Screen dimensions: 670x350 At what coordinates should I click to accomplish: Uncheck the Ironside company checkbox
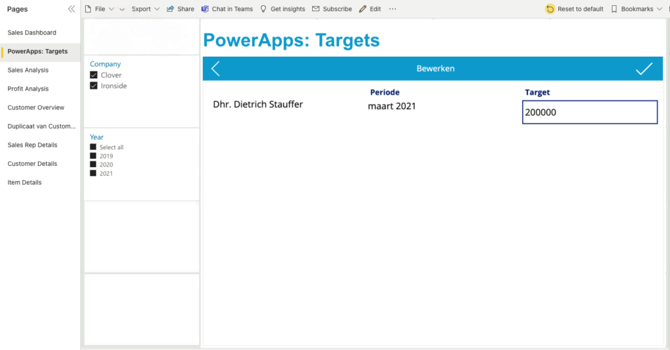[94, 86]
